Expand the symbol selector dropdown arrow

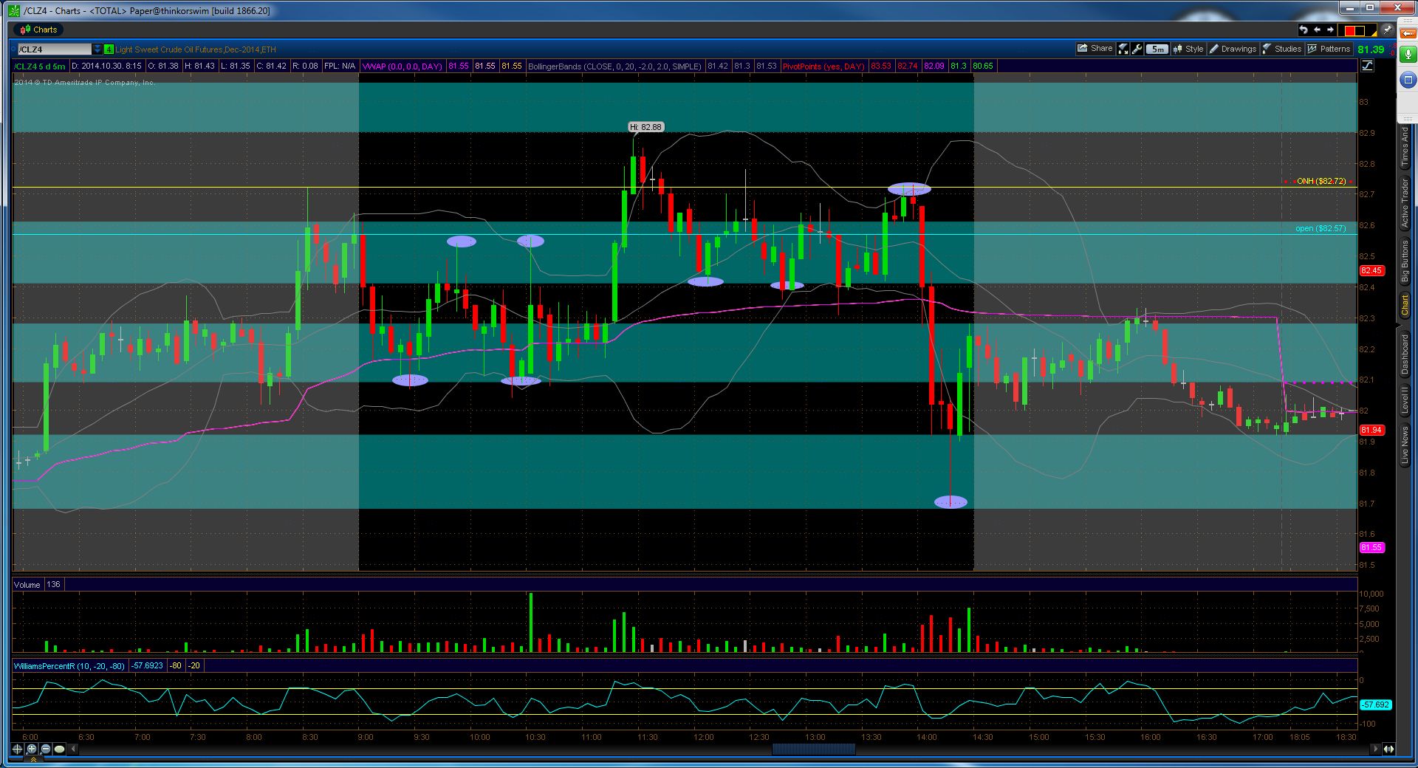pos(97,49)
